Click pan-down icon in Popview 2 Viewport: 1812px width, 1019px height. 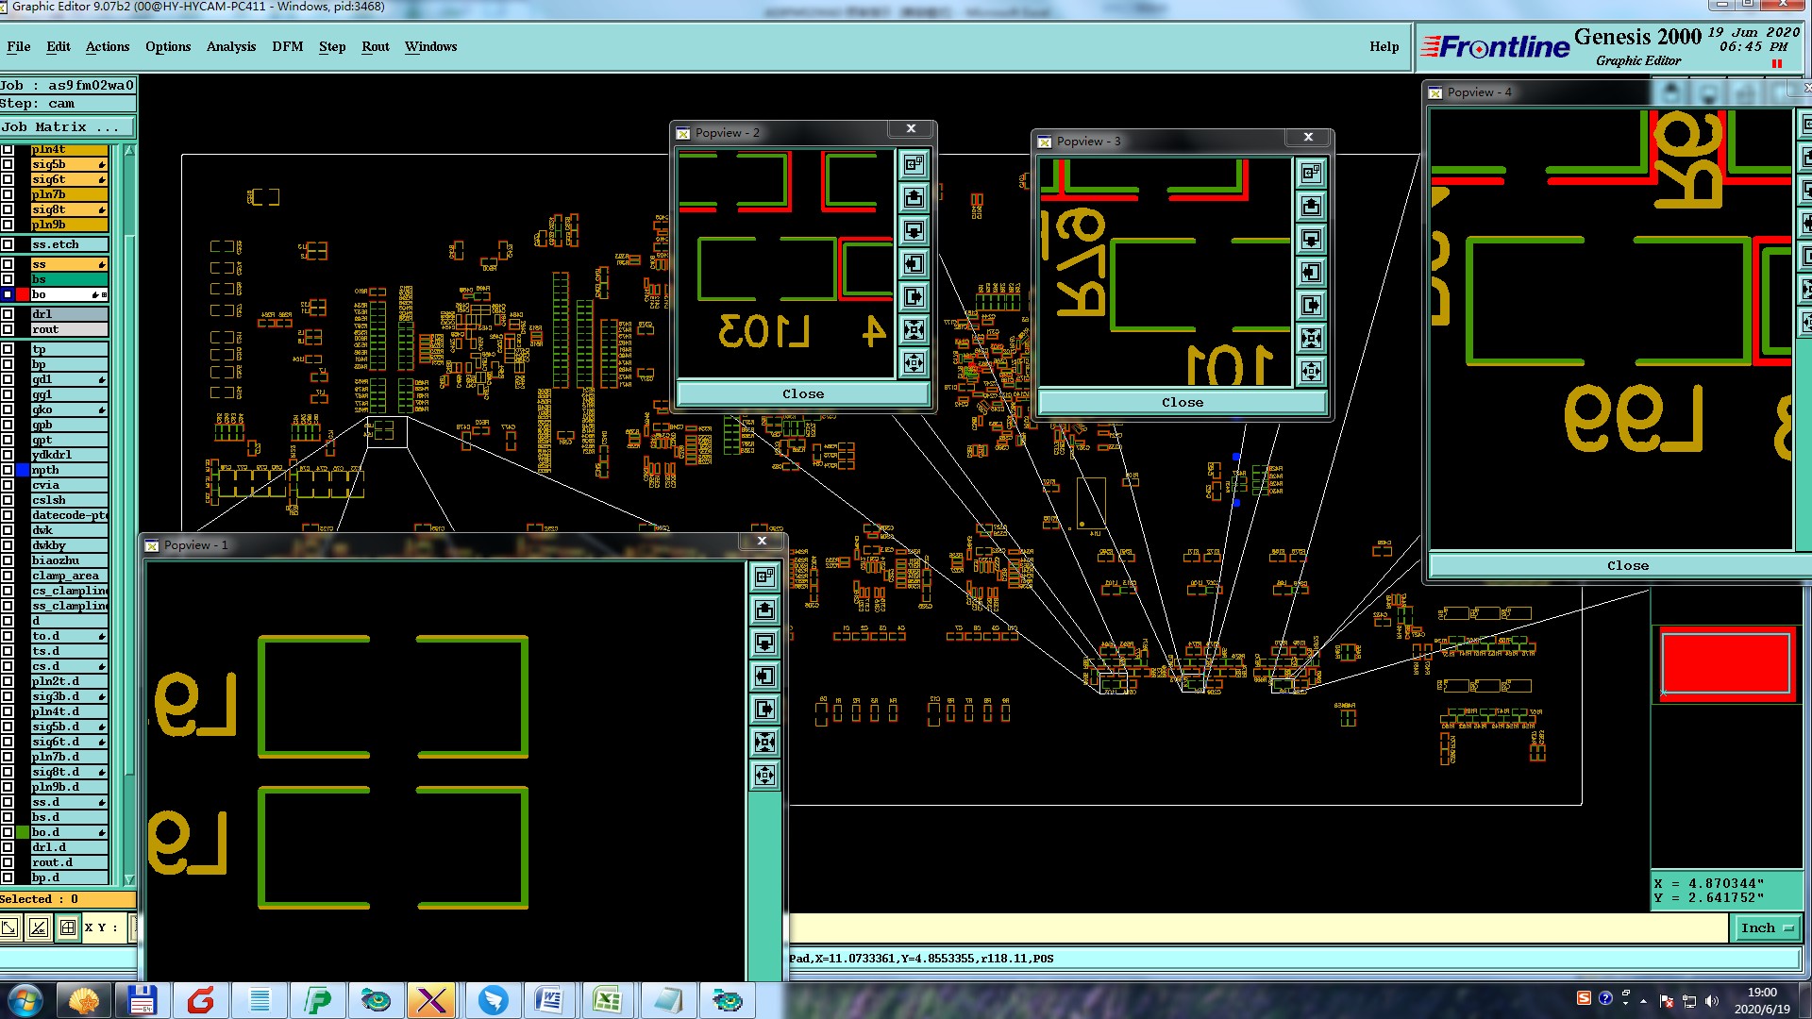(x=914, y=230)
